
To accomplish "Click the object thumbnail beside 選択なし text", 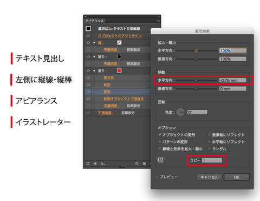I will (x=88, y=29).
